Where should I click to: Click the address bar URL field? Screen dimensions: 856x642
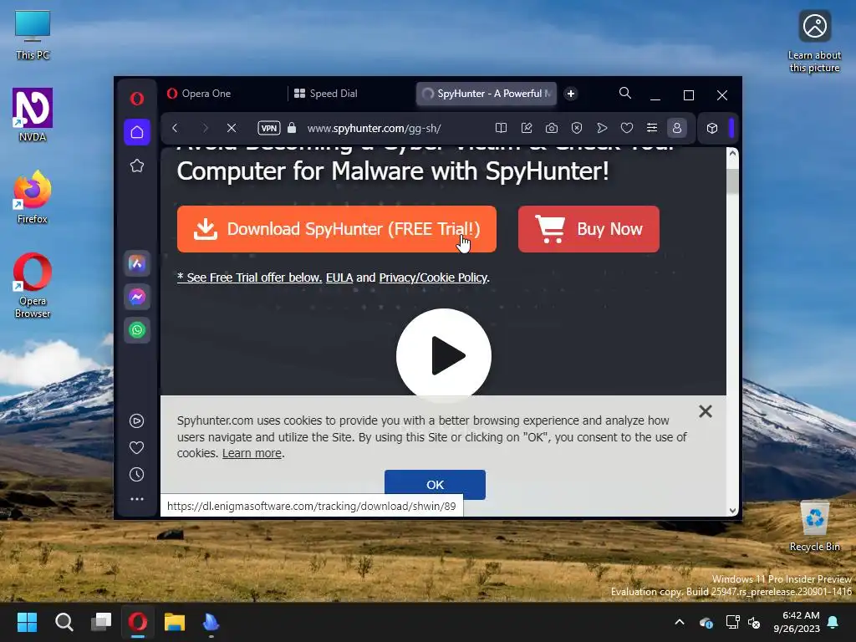point(374,128)
